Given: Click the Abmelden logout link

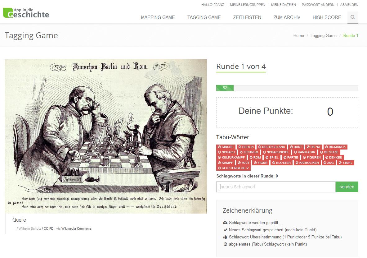Looking at the screenshot, I should pos(349,5).
